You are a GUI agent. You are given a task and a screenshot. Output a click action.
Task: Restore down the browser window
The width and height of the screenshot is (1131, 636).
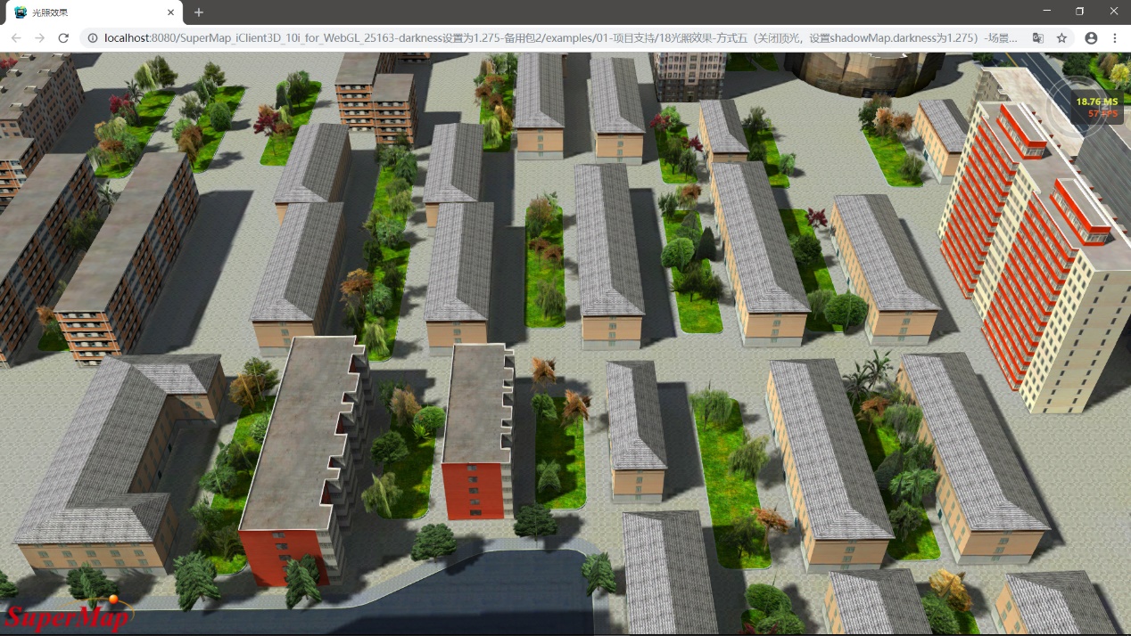click(x=1080, y=12)
